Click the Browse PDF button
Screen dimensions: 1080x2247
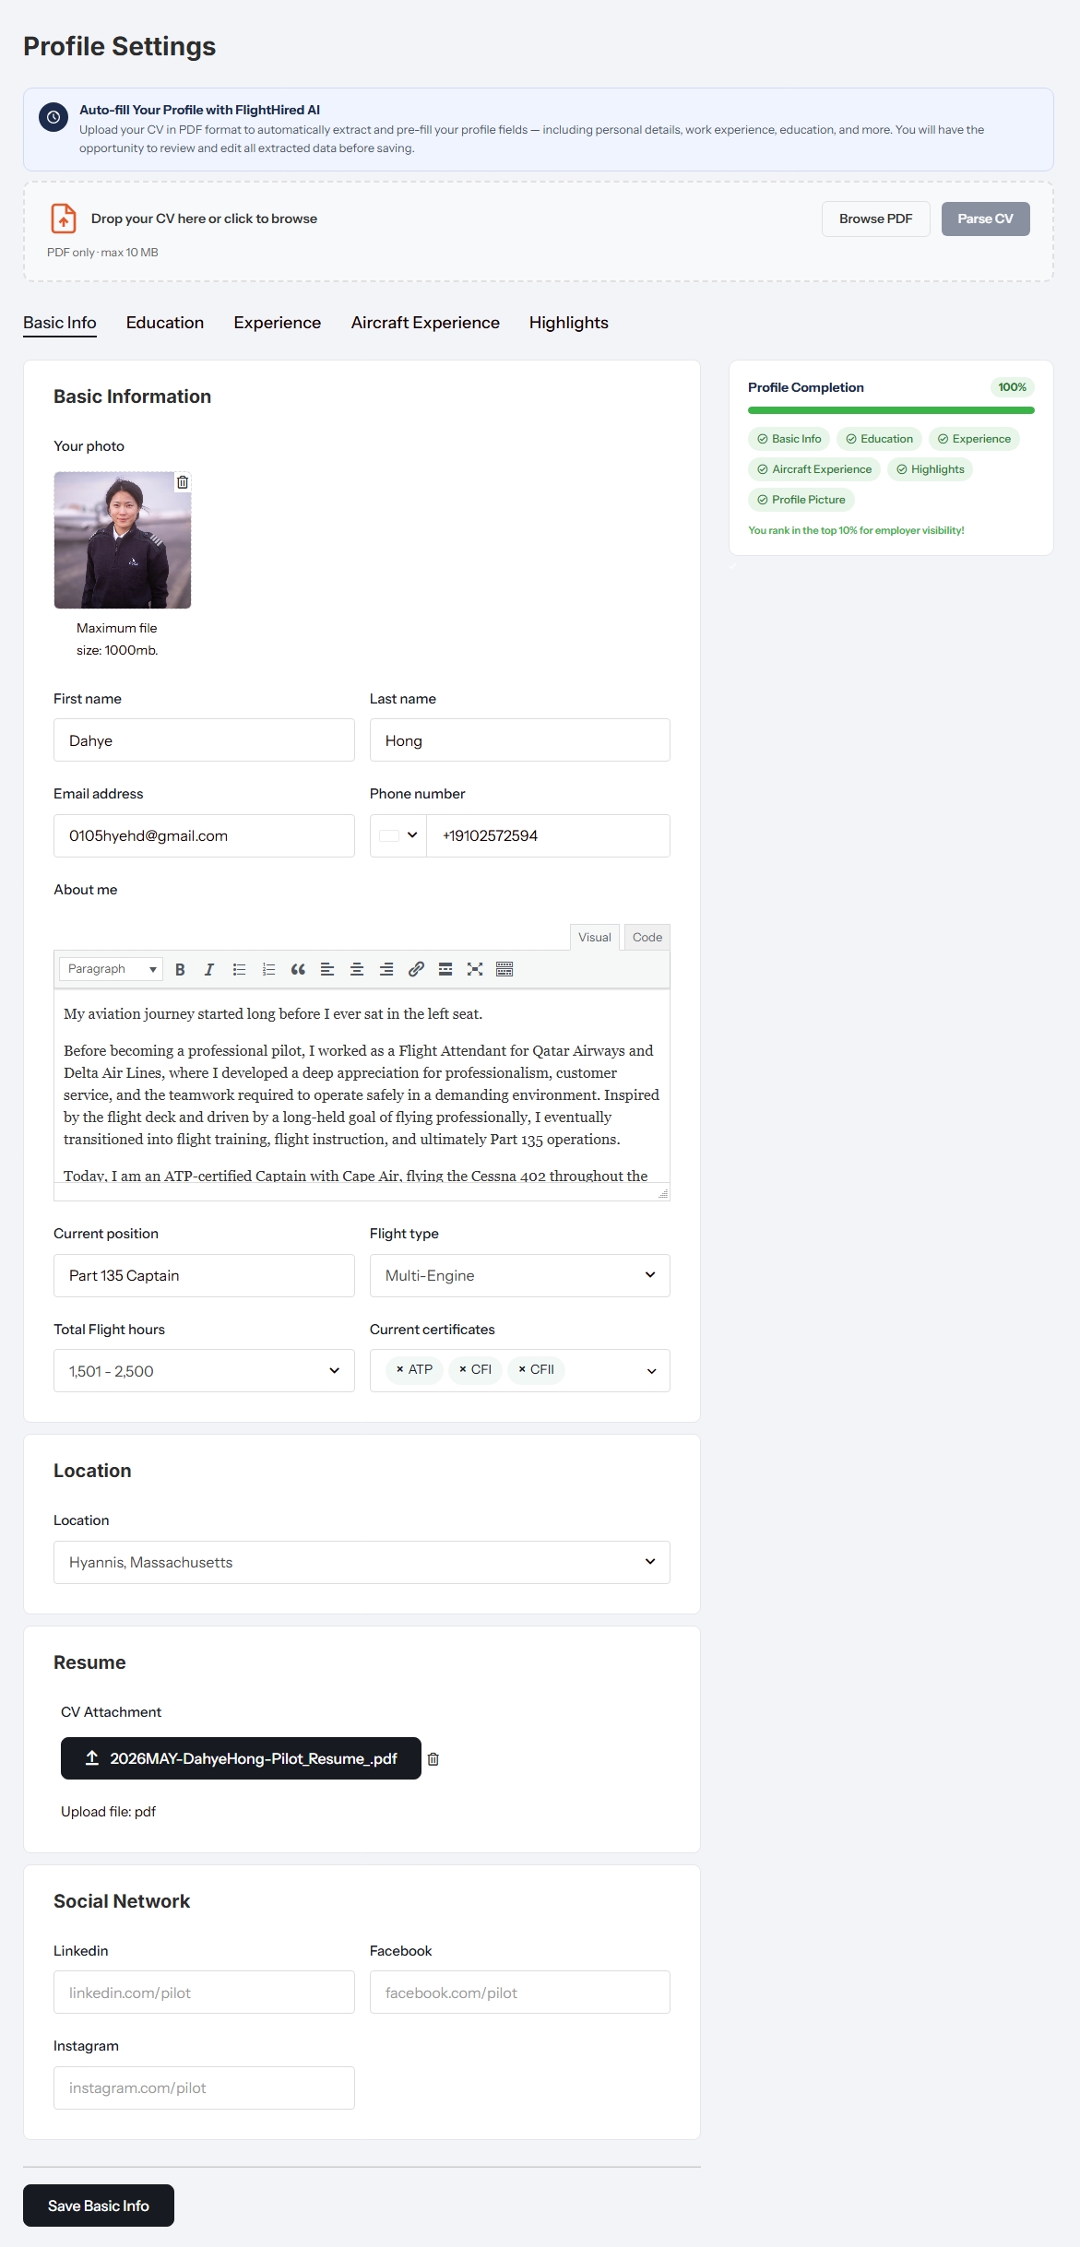pyautogui.click(x=876, y=219)
